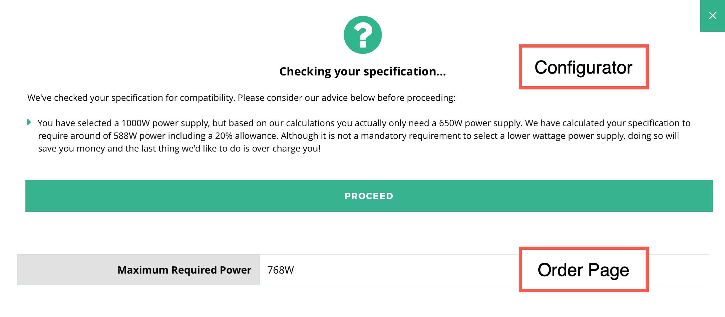
Task: Select the Order Page annotation box
Action: pyautogui.click(x=583, y=269)
